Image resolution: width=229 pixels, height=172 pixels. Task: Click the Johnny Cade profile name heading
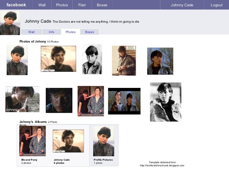(x=38, y=21)
